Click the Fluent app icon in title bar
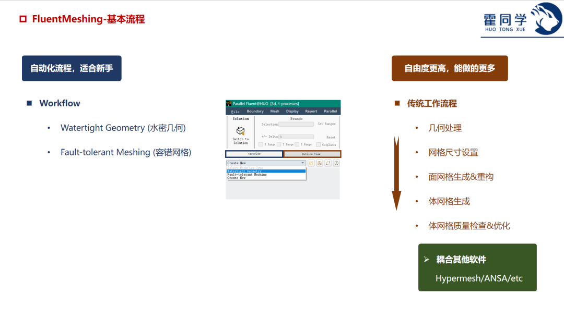Viewport: 564px width, 318px height. [229, 104]
